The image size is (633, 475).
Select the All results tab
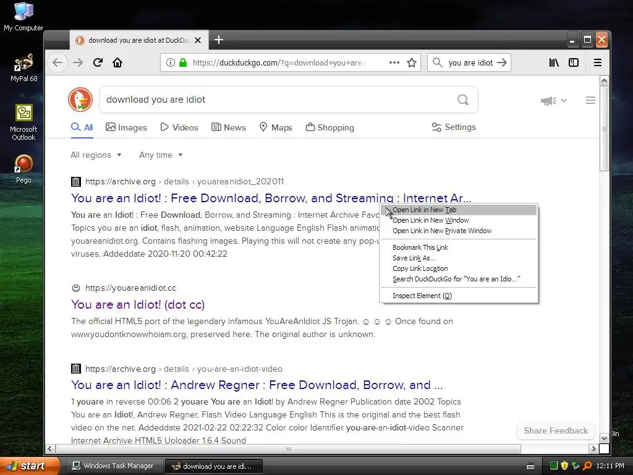(82, 127)
